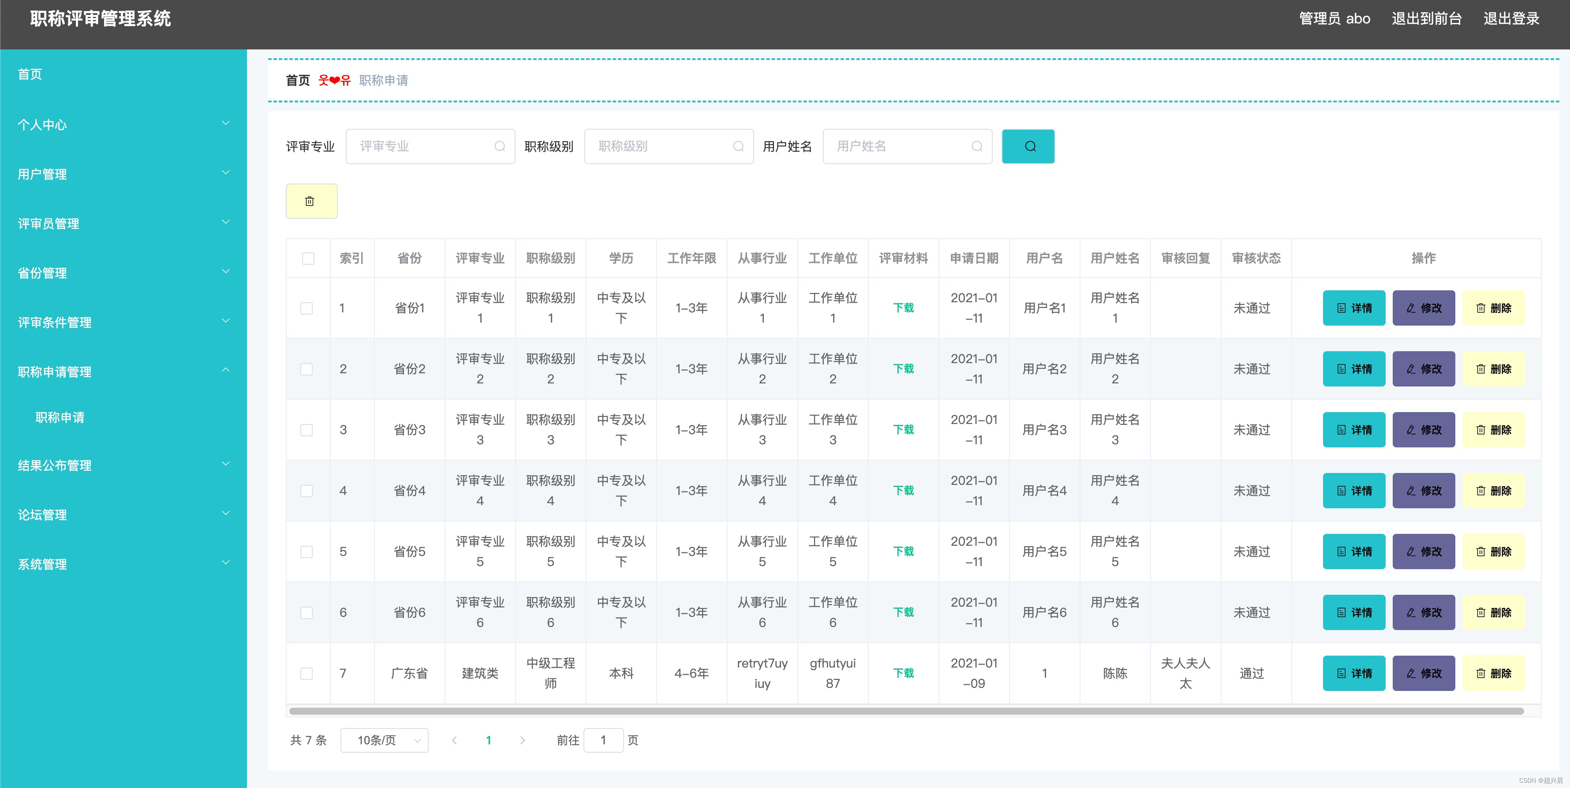Check the checkbox for row 6
The image size is (1570, 788).
coord(307,612)
